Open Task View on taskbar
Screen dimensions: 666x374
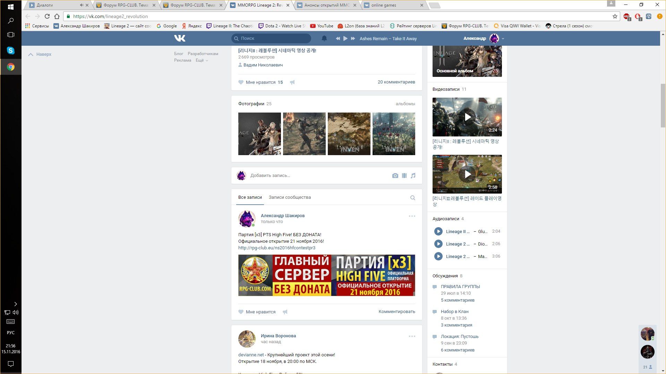[11, 35]
